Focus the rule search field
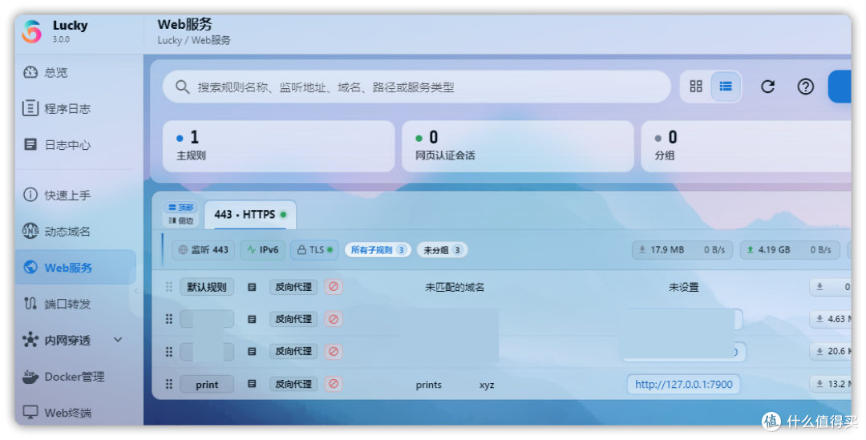Screen dimensions: 866x440 (416, 87)
